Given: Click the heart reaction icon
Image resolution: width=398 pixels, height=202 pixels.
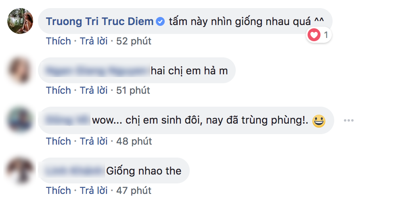Looking at the screenshot, I should click(x=314, y=35).
